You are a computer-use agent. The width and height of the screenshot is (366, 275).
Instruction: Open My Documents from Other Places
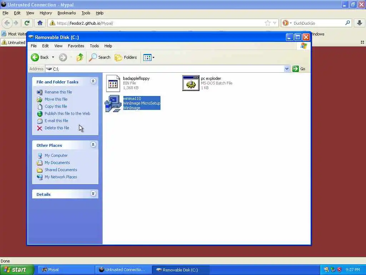point(57,163)
